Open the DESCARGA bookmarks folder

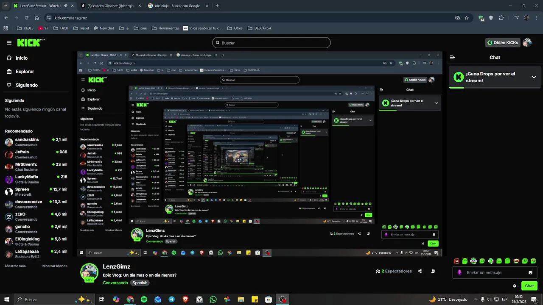(259, 28)
